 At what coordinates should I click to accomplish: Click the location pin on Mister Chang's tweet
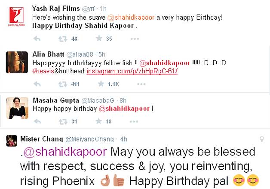coord(262,139)
